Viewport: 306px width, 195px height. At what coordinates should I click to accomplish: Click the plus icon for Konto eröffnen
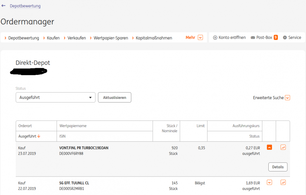click(215, 38)
